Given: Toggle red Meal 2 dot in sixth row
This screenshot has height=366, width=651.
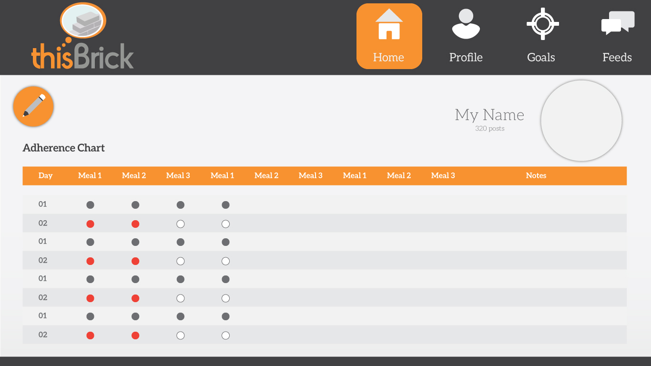Looking at the screenshot, I should pyautogui.click(x=135, y=298).
